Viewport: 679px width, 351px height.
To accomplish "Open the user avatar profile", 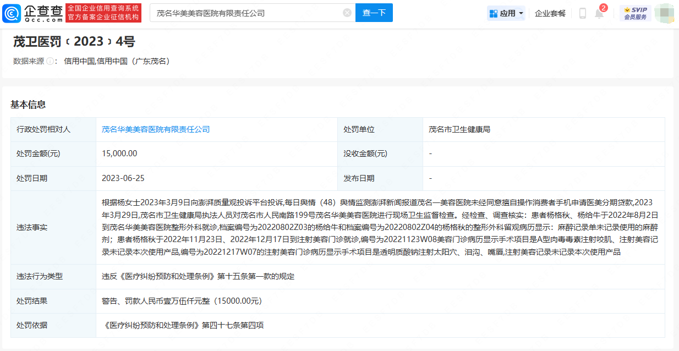I will pos(664,13).
